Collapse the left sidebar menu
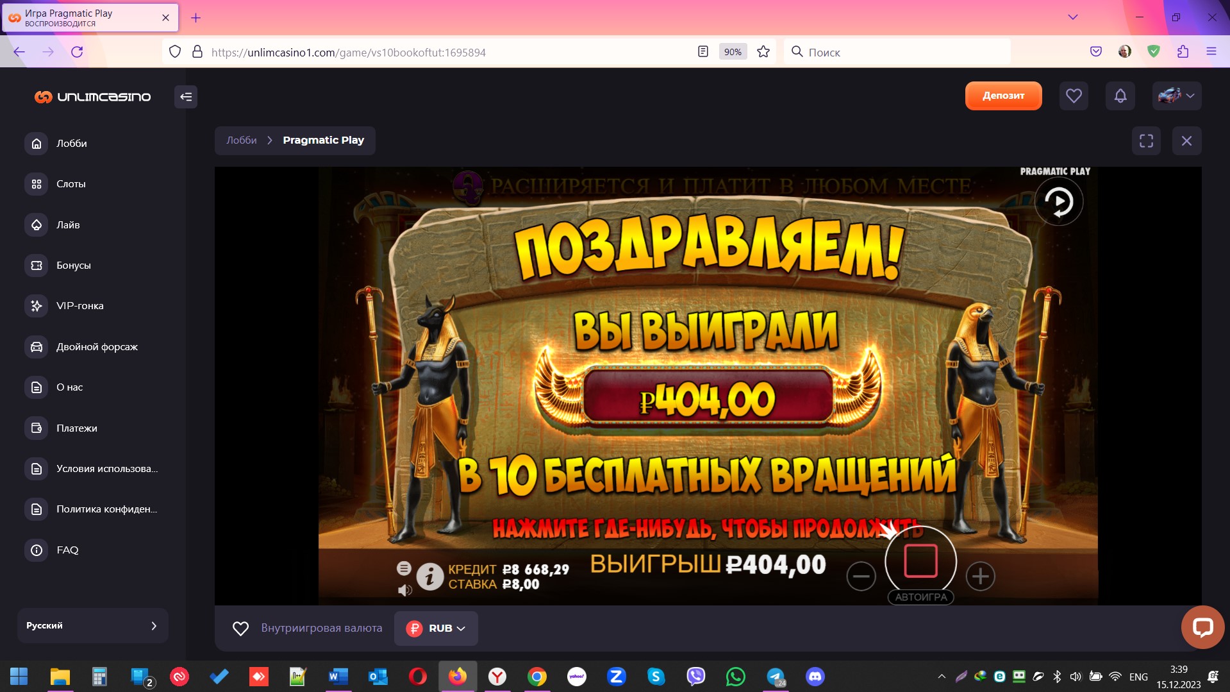Screen dimensions: 1230x692 (186, 97)
